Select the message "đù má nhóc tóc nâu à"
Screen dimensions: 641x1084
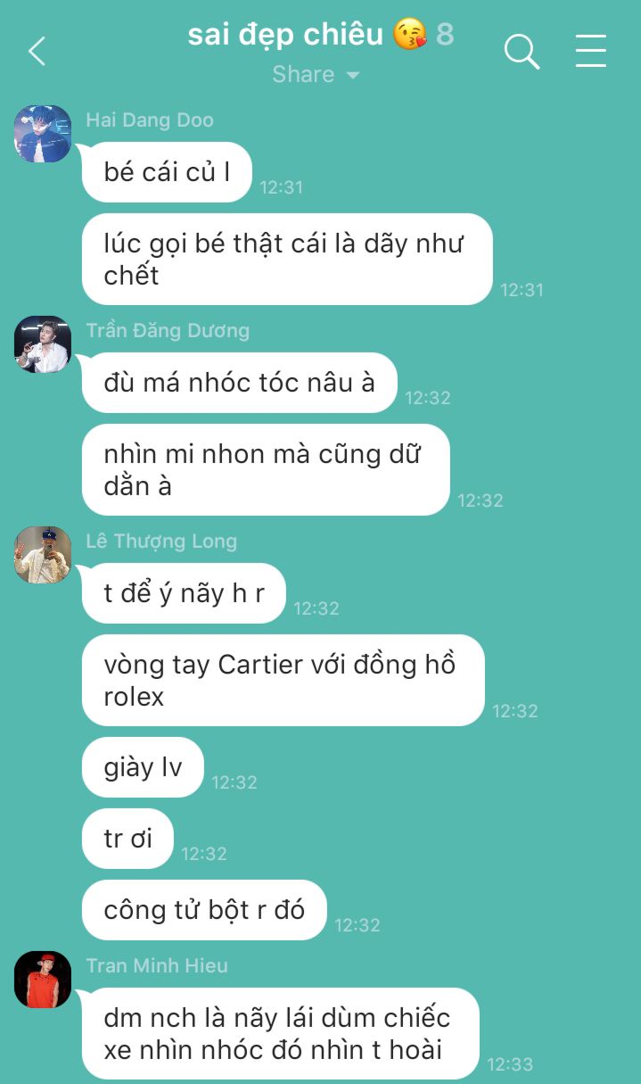pyautogui.click(x=239, y=383)
